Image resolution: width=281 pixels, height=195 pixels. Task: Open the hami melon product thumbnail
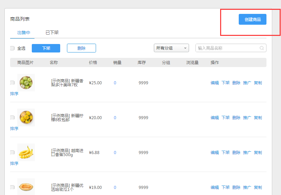pos(26,187)
